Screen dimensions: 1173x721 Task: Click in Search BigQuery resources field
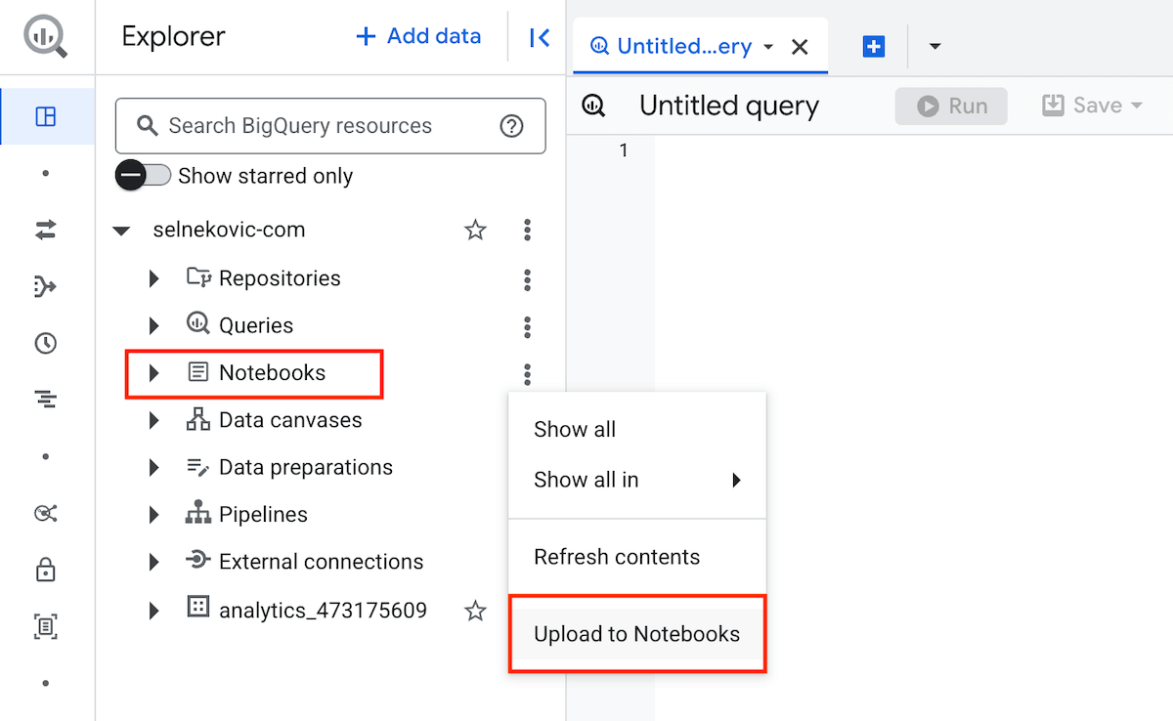tap(330, 126)
